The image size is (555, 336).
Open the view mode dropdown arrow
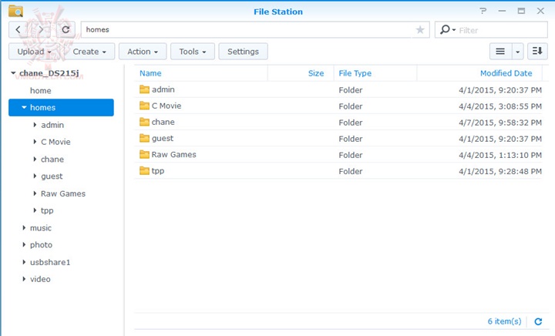click(x=517, y=52)
